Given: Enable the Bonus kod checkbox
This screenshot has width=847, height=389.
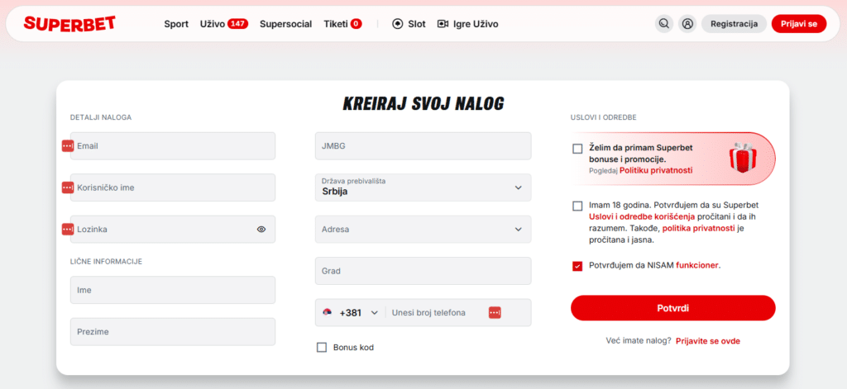Looking at the screenshot, I should (x=322, y=348).
